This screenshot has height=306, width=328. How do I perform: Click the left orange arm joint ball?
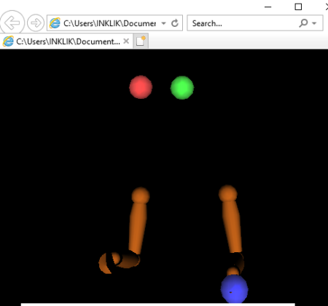click(x=141, y=196)
